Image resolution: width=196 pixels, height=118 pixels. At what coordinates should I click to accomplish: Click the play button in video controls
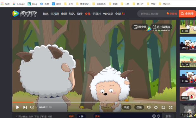tap(18, 107)
